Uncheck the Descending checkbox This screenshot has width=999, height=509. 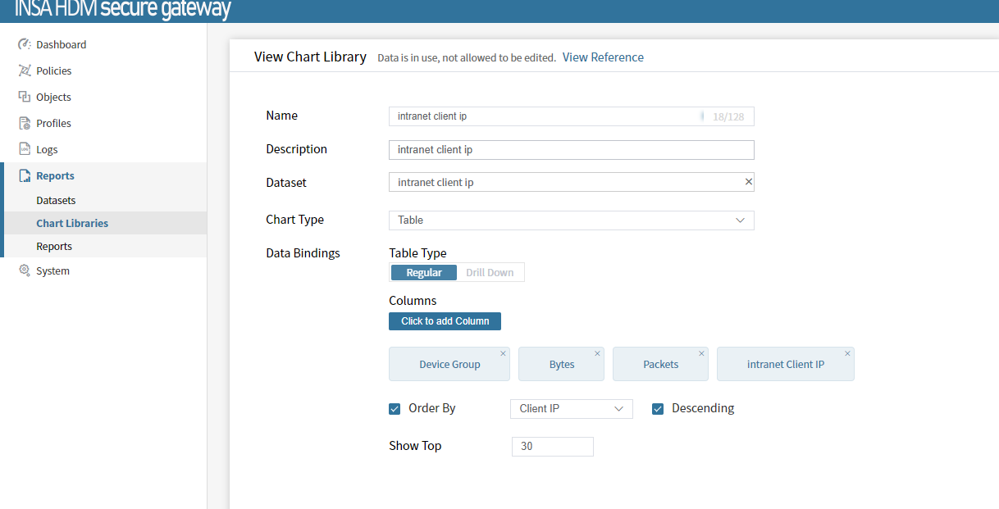click(658, 409)
